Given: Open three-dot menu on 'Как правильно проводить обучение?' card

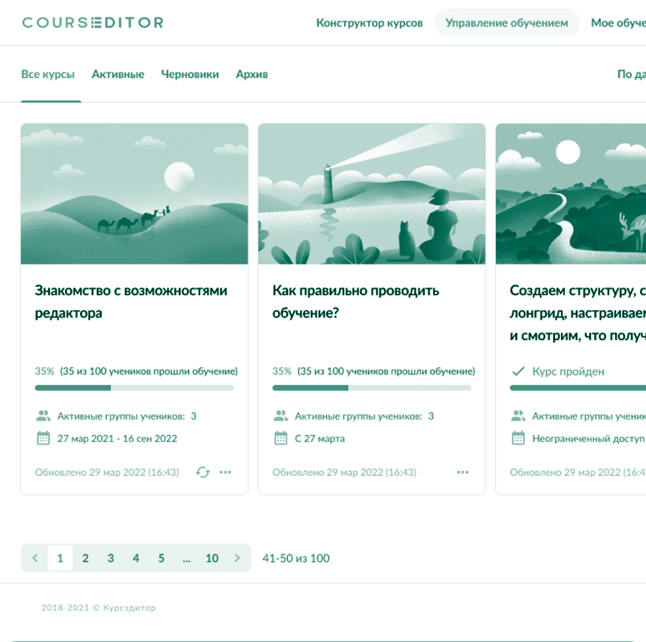Looking at the screenshot, I should (x=463, y=472).
